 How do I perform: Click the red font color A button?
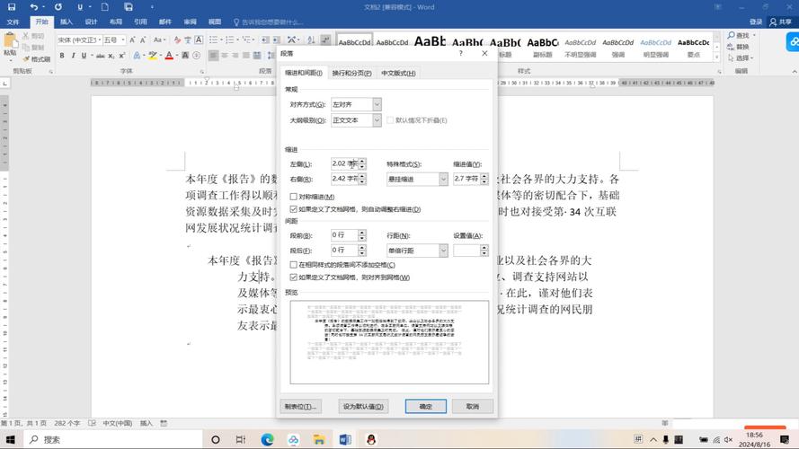169,56
